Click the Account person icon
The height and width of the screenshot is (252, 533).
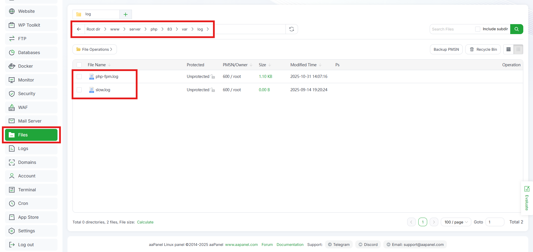(x=12, y=176)
